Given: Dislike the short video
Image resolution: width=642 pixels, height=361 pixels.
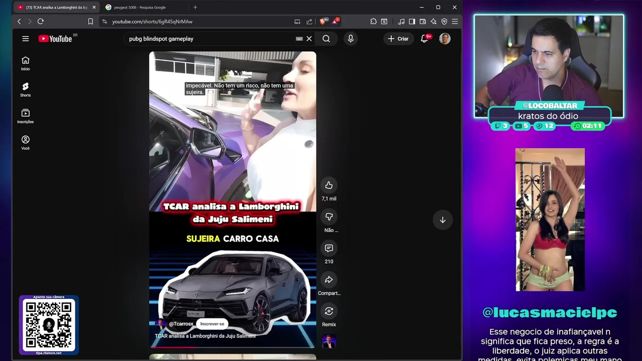Looking at the screenshot, I should coord(329,217).
